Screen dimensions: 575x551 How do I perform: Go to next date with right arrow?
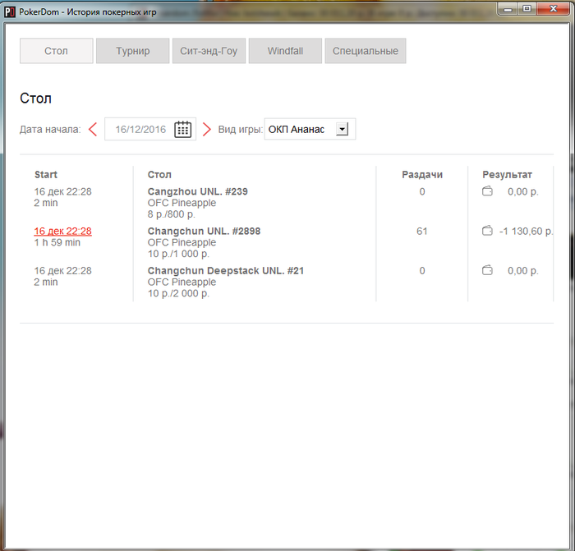point(207,130)
